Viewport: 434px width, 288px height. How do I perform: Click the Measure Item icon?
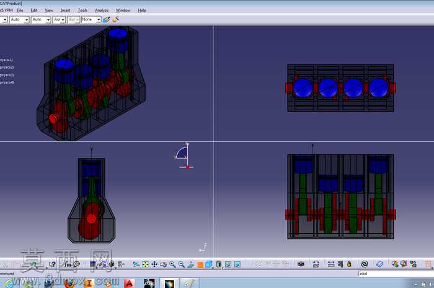340,264
